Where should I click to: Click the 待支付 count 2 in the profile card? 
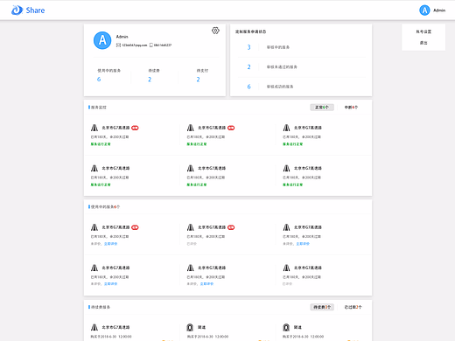click(198, 80)
